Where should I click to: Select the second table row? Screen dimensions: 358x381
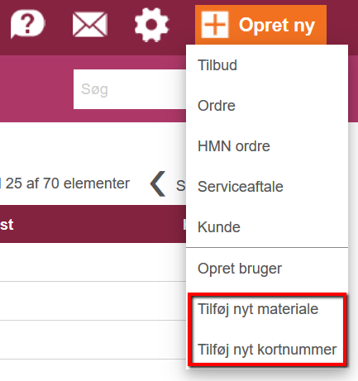(x=93, y=301)
